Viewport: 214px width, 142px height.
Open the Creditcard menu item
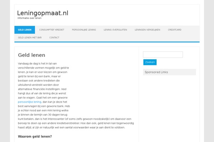(174, 30)
